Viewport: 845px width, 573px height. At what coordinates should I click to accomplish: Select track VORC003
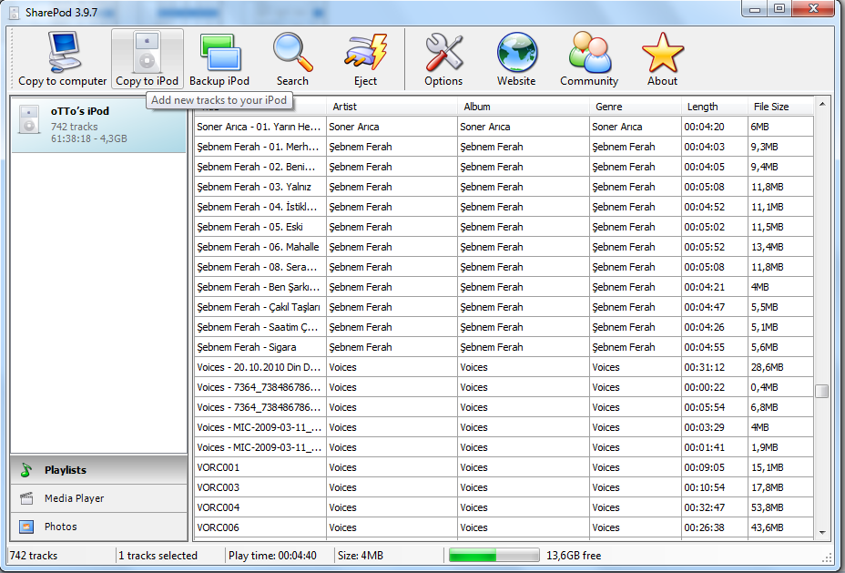(504, 487)
